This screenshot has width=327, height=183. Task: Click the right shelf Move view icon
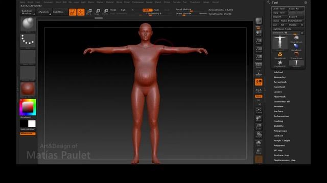tap(259, 118)
